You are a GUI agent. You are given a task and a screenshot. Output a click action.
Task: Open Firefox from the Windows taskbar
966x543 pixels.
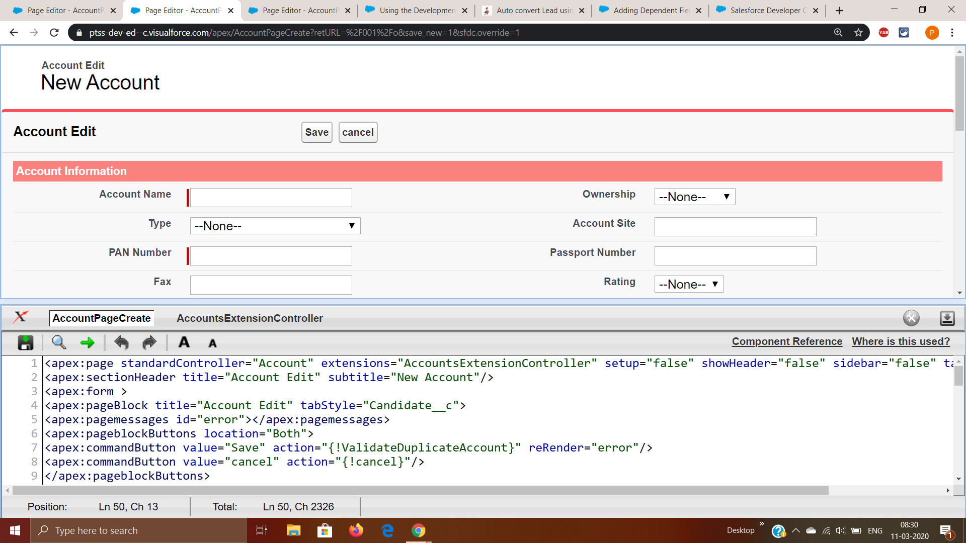[x=356, y=530]
